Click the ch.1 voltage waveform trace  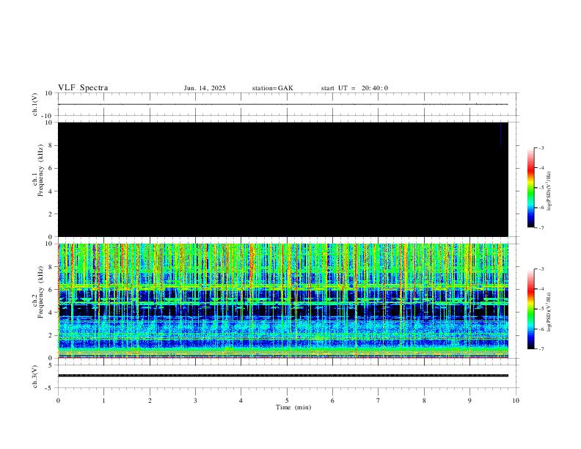[x=283, y=104]
